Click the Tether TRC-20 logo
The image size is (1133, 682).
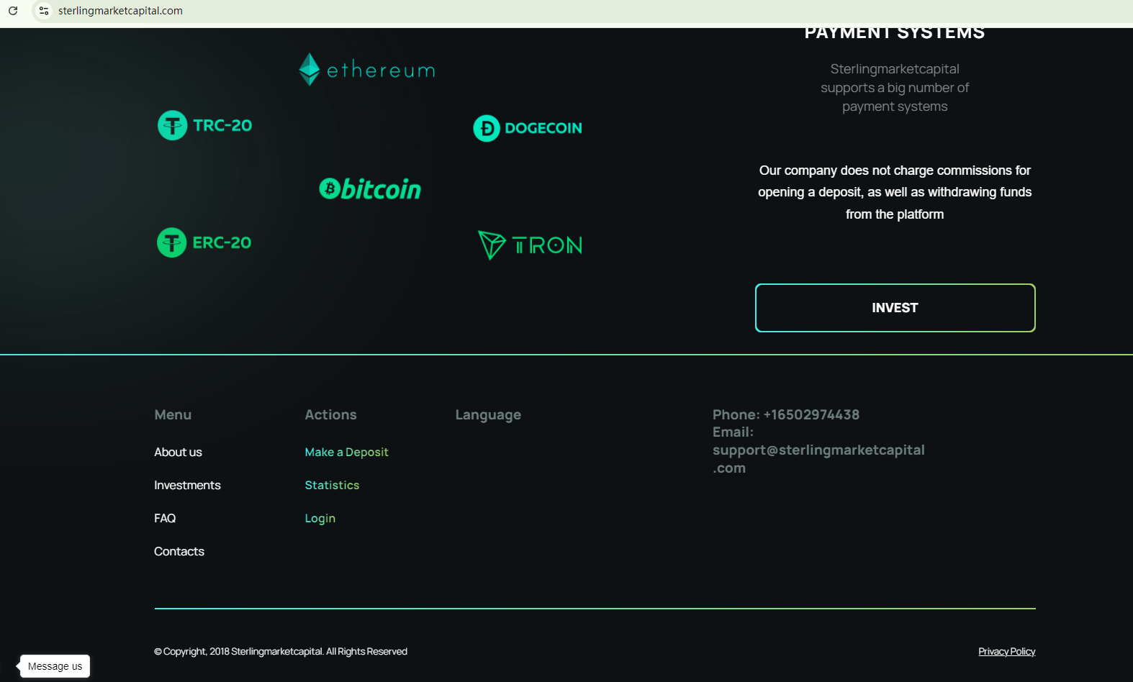[205, 125]
